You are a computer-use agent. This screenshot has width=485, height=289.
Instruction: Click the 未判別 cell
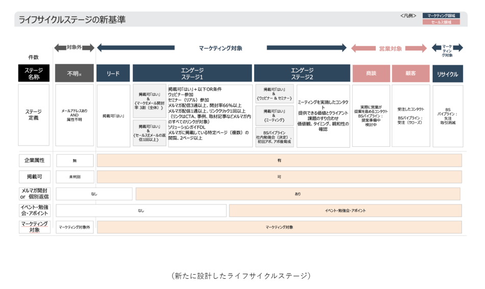point(75,177)
